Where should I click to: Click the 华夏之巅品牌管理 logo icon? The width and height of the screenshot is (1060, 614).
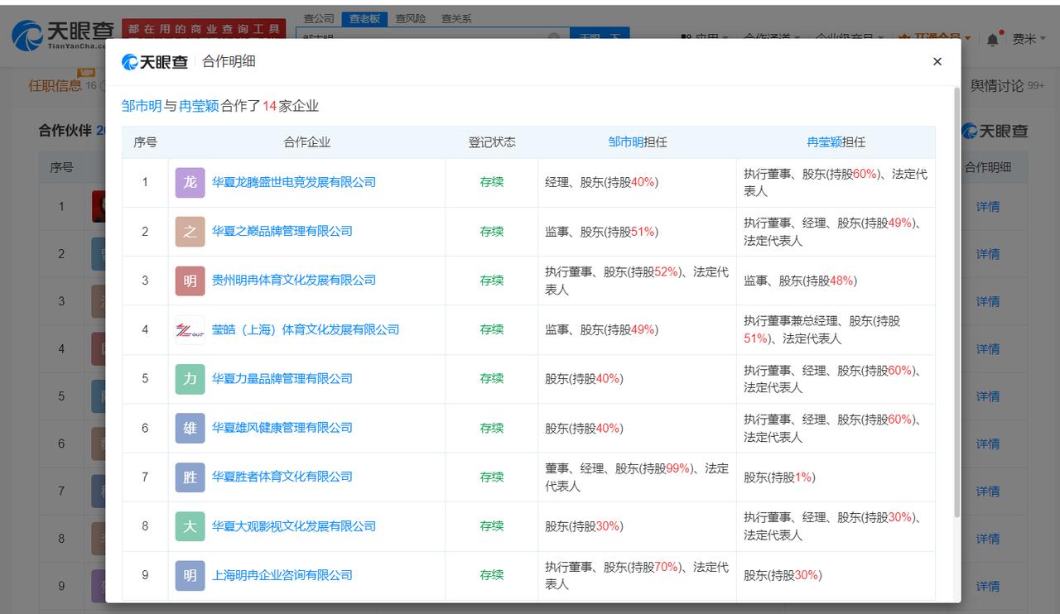(190, 232)
